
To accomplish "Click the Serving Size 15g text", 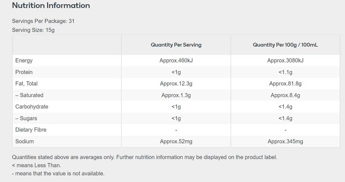I will pyautogui.click(x=33, y=30).
